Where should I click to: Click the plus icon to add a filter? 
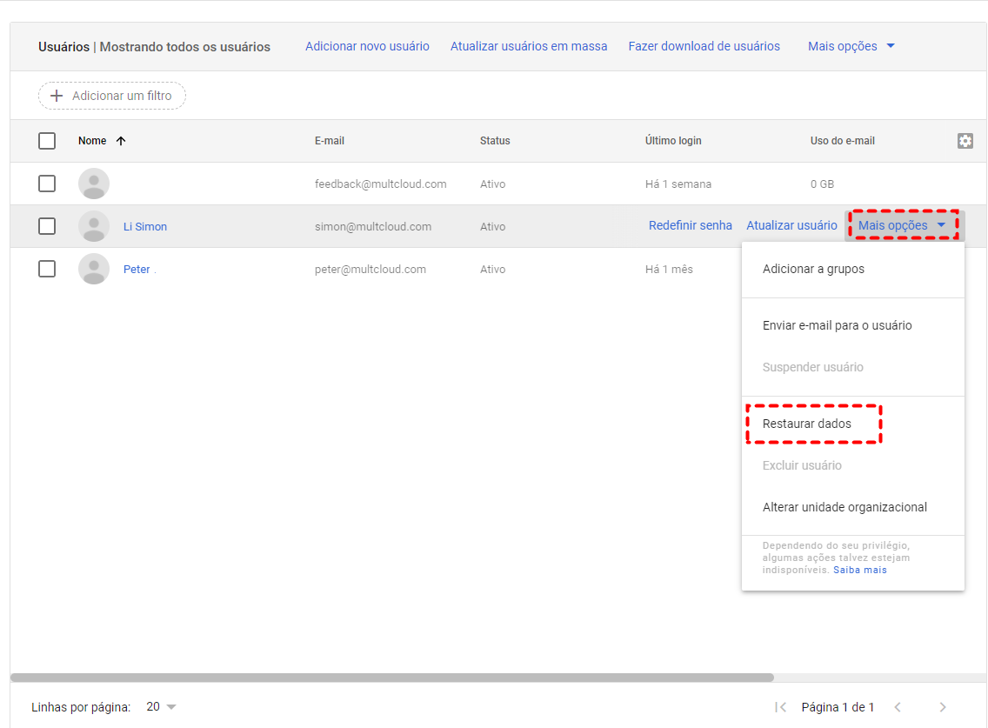point(57,96)
